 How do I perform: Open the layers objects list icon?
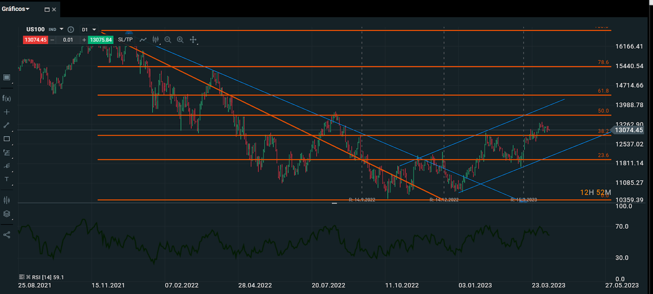tap(6, 214)
